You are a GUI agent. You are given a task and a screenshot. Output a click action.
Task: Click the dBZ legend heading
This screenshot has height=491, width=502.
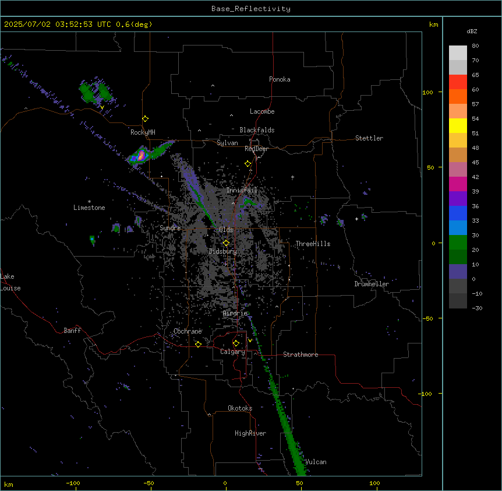point(472,31)
